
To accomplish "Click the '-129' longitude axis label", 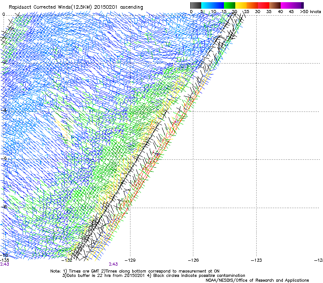I will click(x=130, y=260).
